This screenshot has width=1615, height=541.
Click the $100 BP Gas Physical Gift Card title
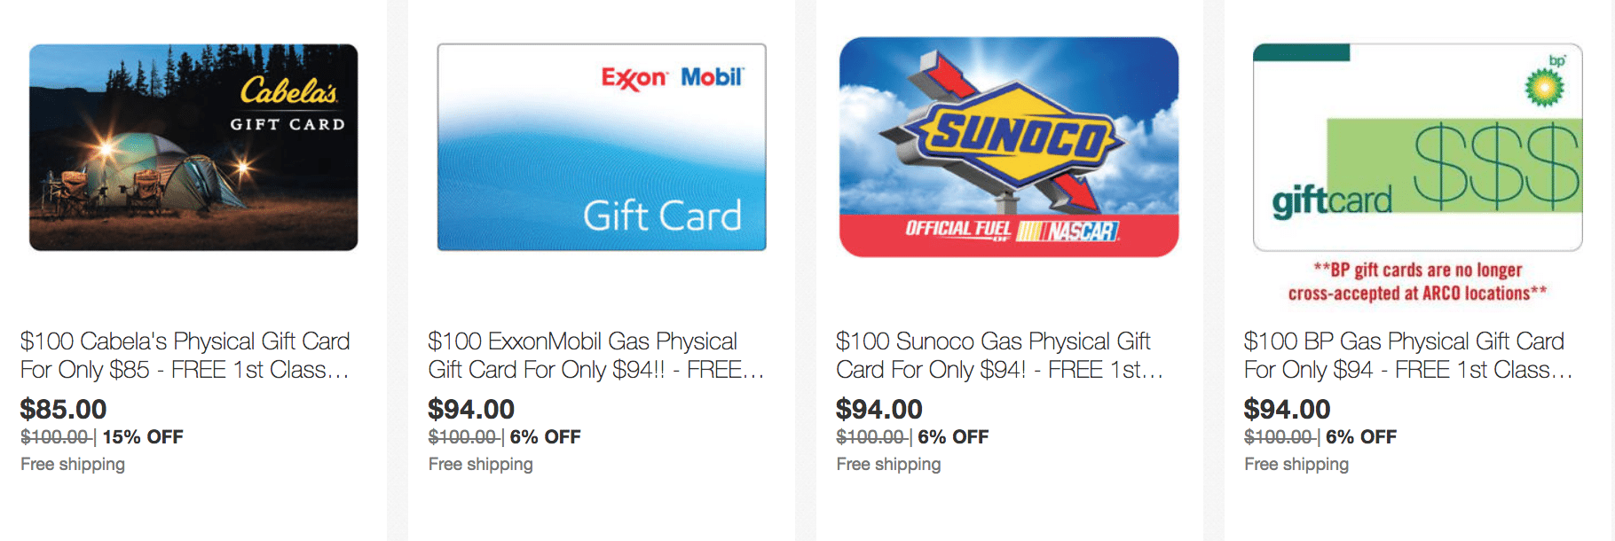pyautogui.click(x=1409, y=355)
